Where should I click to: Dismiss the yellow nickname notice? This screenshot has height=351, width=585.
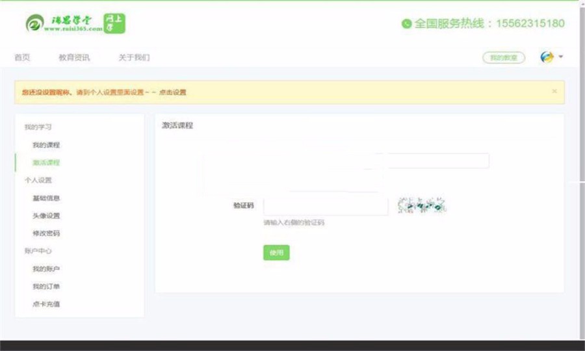[x=554, y=91]
